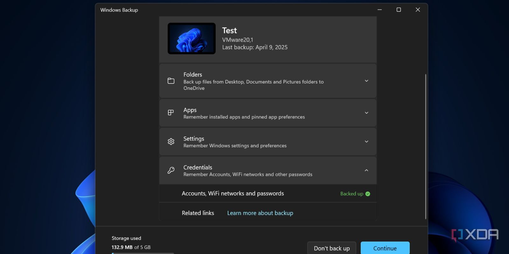Maximize the Windows Backup window
509x254 pixels.
click(x=399, y=10)
